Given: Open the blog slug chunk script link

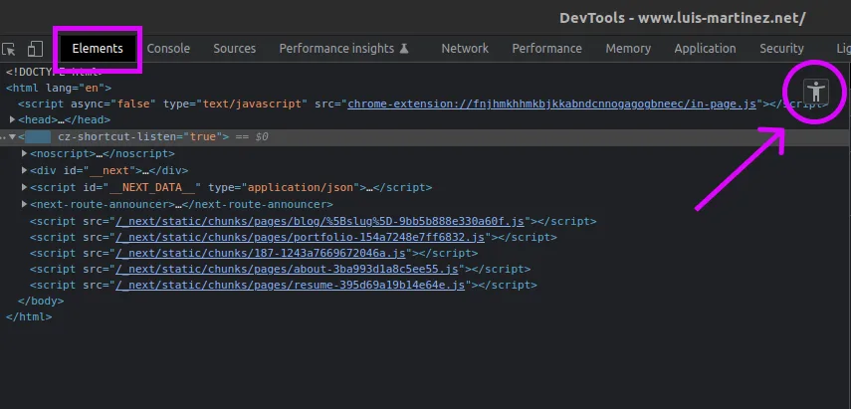Looking at the screenshot, I should pos(319,221).
